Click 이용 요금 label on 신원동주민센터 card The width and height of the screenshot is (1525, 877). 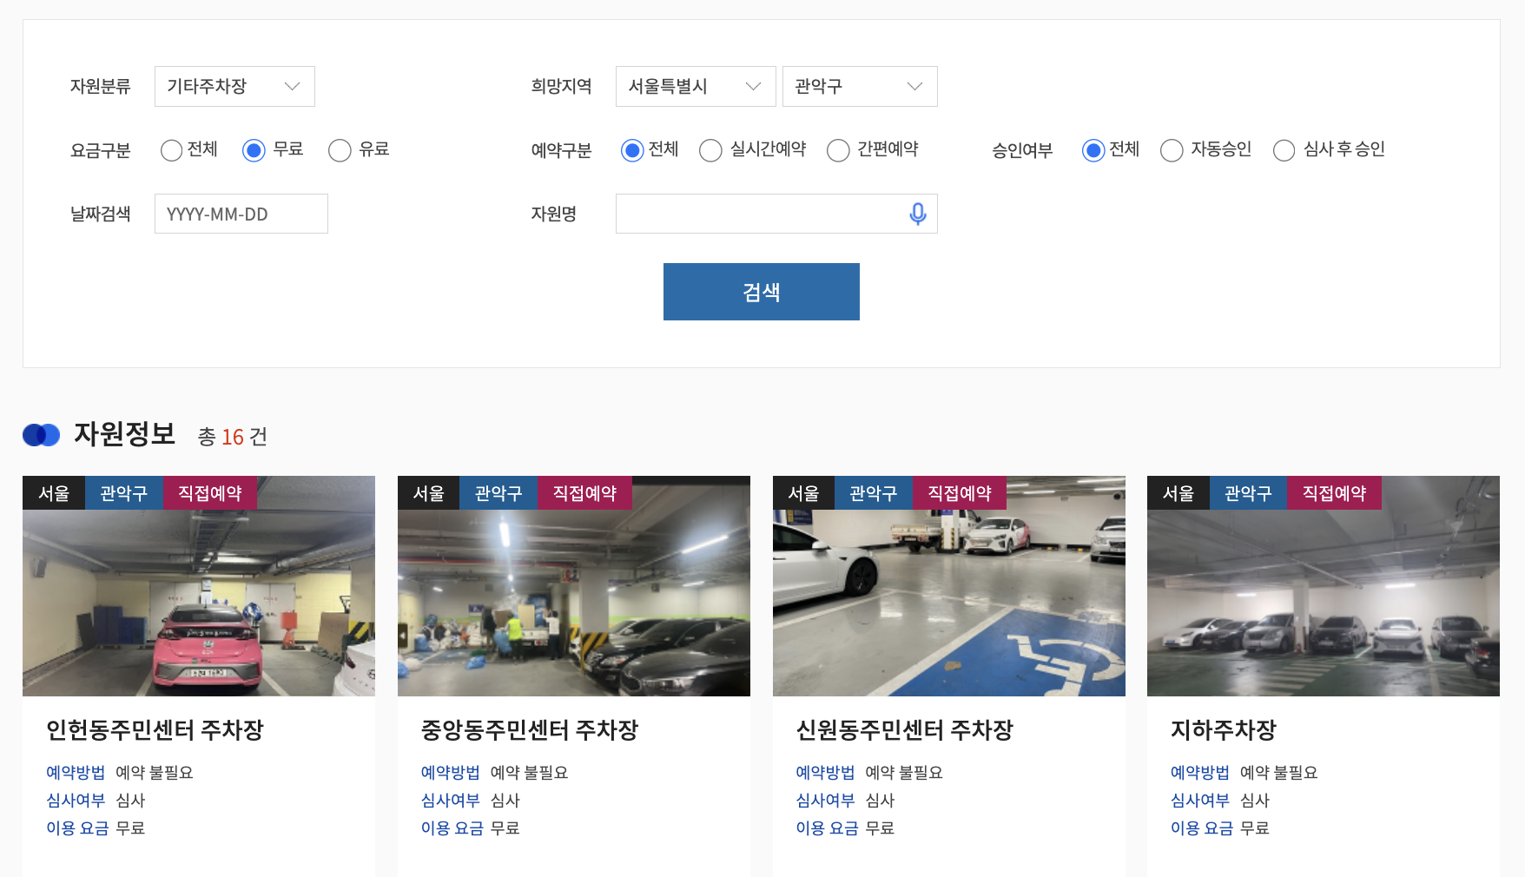[x=827, y=828]
